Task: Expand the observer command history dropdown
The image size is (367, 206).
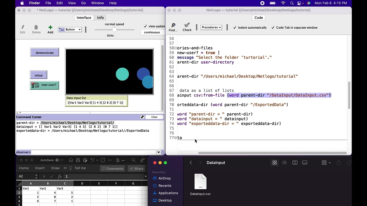Action: (159, 152)
